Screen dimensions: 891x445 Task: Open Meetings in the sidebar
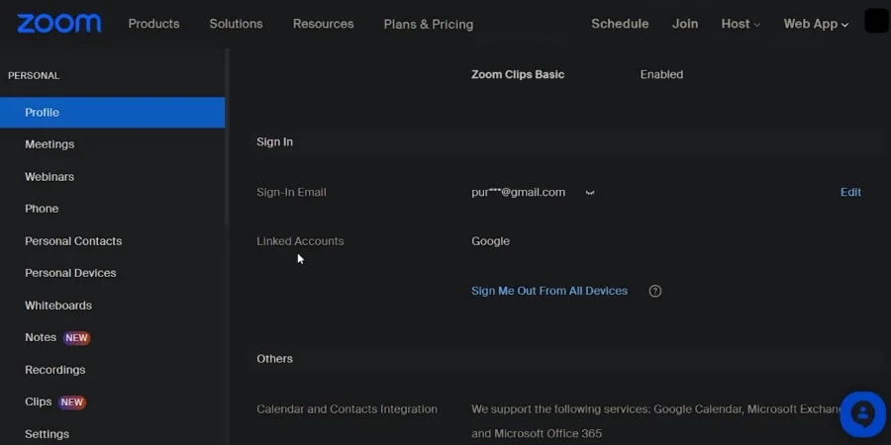[49, 144]
